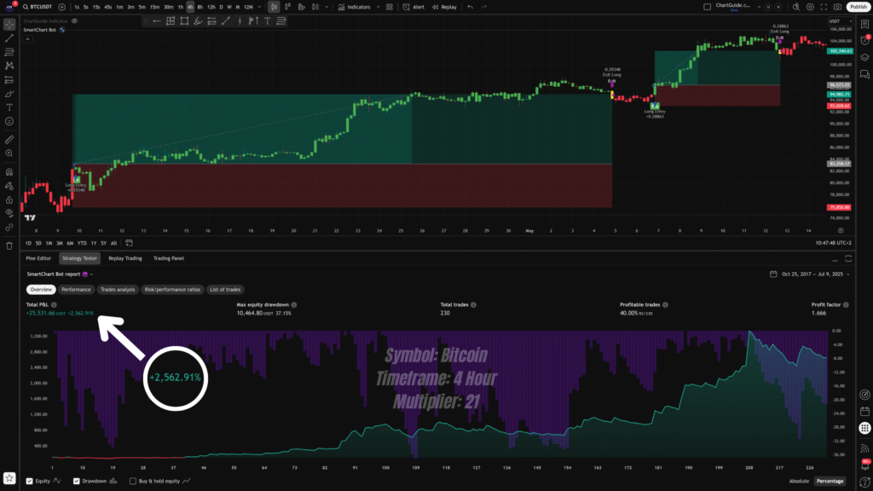Enable the Buy & hold equity checkbox
873x491 pixels.
pos(132,481)
